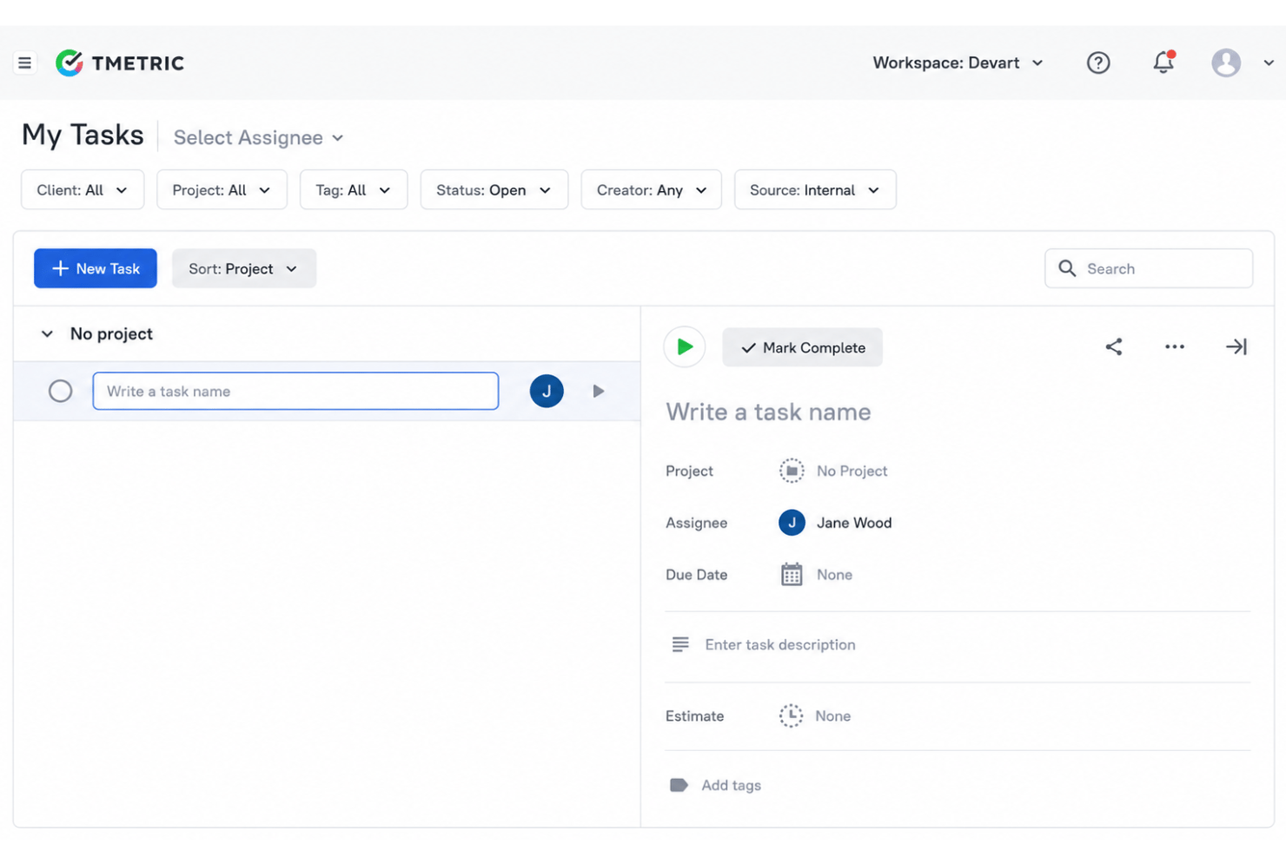Start timer with green play button
The height and width of the screenshot is (857, 1286).
coord(685,346)
